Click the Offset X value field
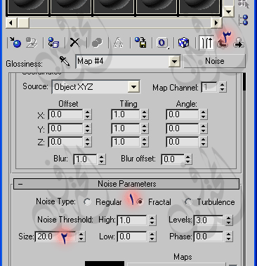 [x=65, y=114]
